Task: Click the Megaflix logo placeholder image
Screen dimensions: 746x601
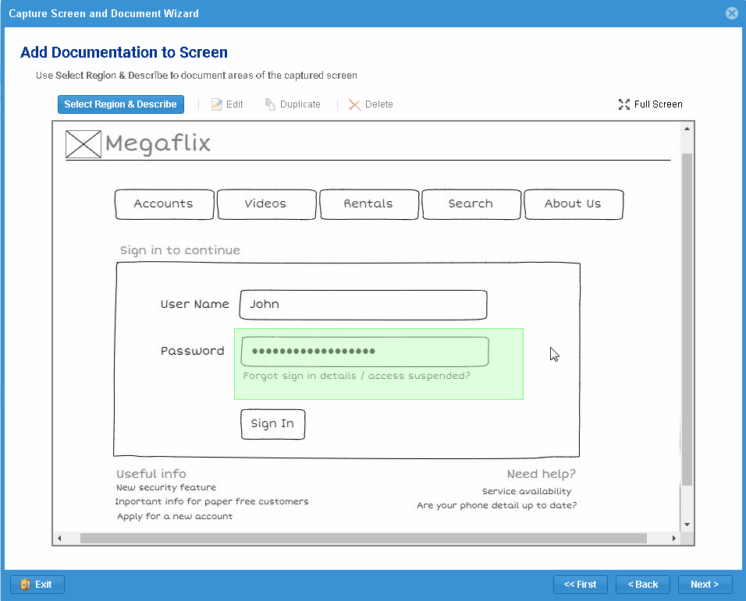Action: click(x=83, y=144)
